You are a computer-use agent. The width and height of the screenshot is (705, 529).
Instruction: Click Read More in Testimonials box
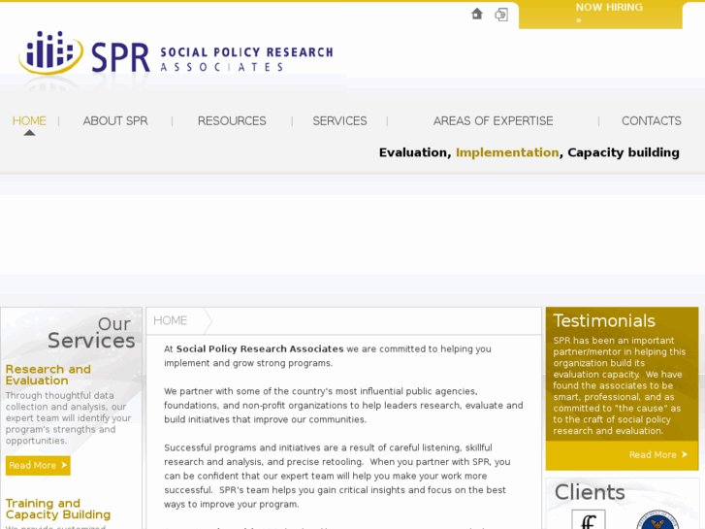click(658, 454)
